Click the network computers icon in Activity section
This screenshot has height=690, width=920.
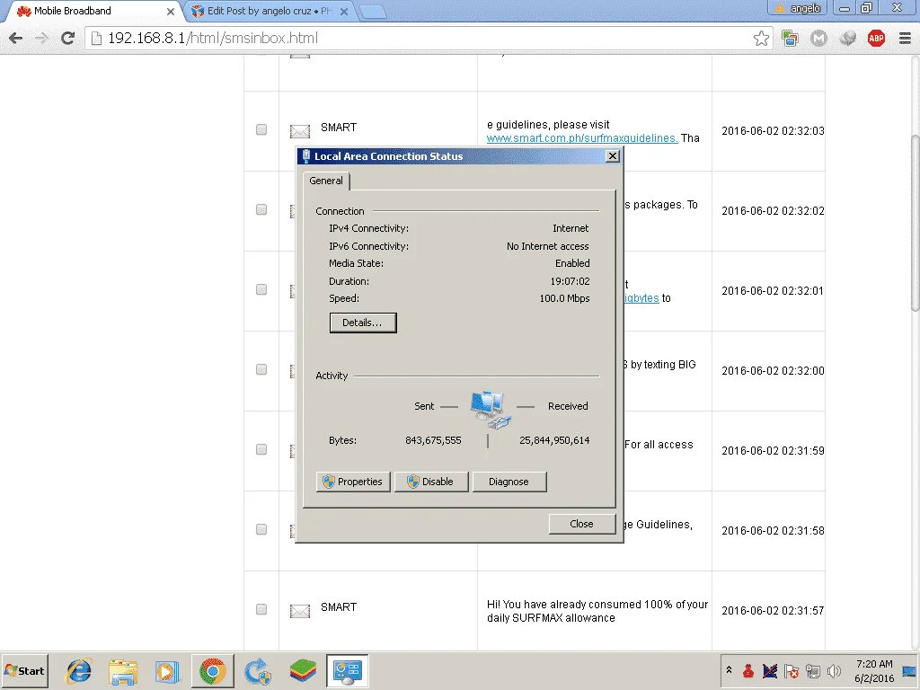coord(490,409)
